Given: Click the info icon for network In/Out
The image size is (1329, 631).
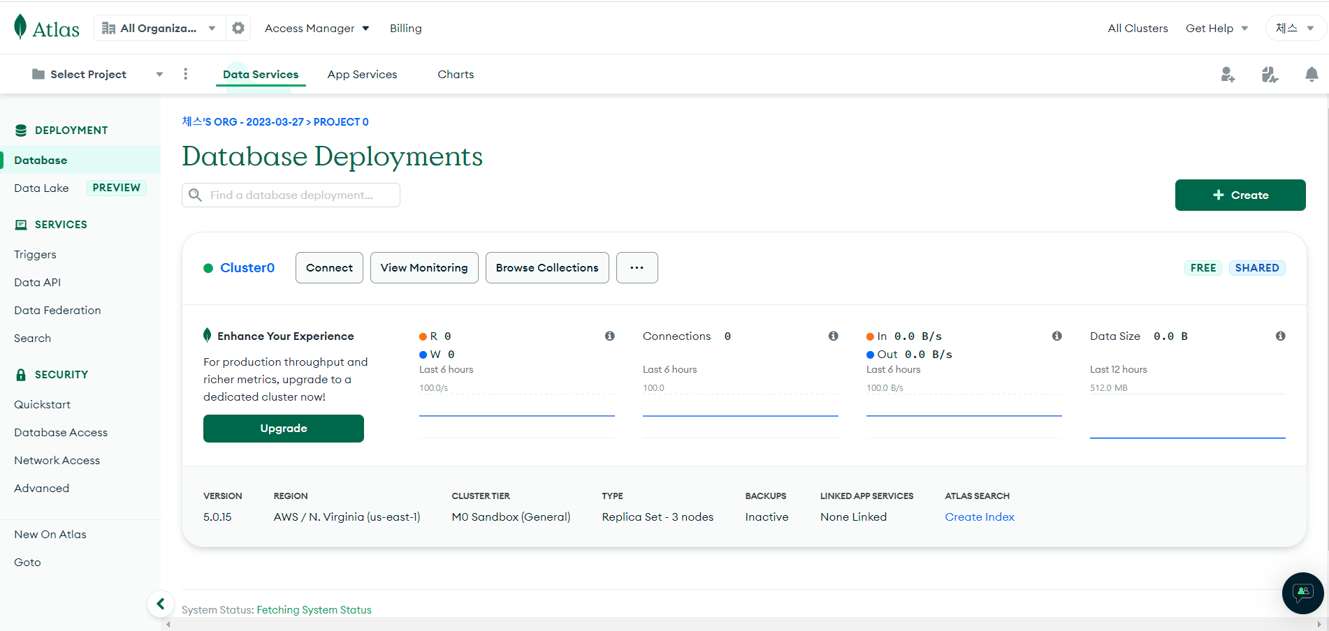Looking at the screenshot, I should click(x=1057, y=336).
